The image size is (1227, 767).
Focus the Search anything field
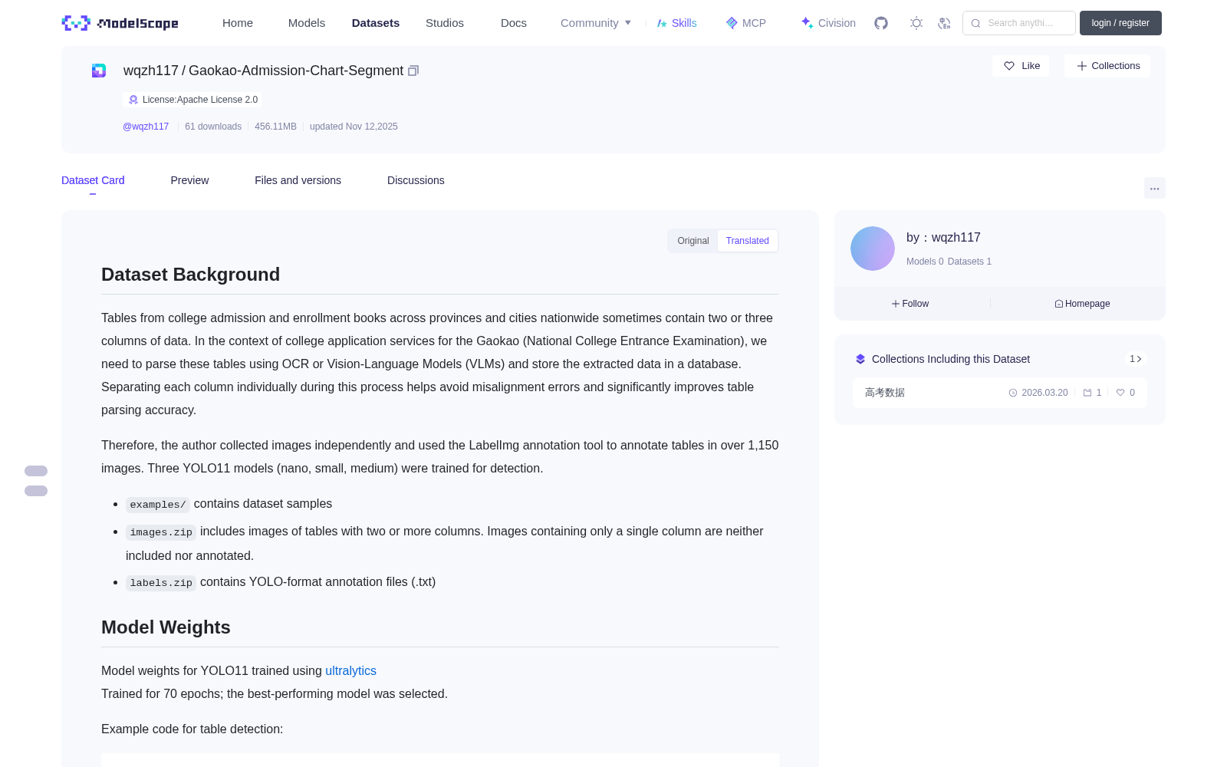[1020, 23]
